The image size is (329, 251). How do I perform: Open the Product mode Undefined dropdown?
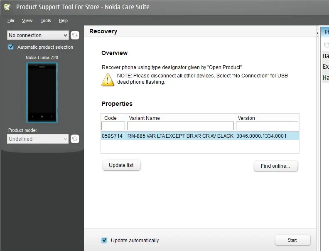(x=38, y=139)
